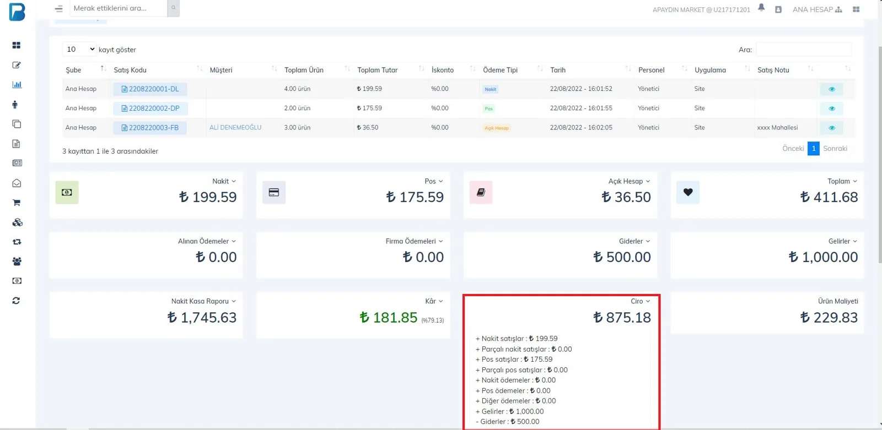This screenshot has width=882, height=430.
Task: Open the notifications bell icon
Action: (761, 8)
